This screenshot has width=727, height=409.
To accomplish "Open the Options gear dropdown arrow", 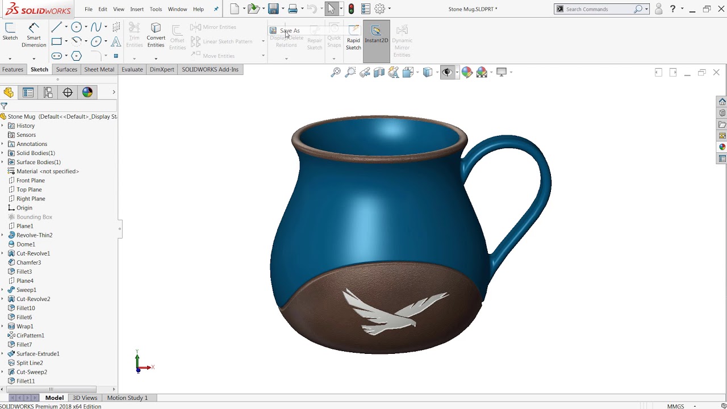I will 389,9.
